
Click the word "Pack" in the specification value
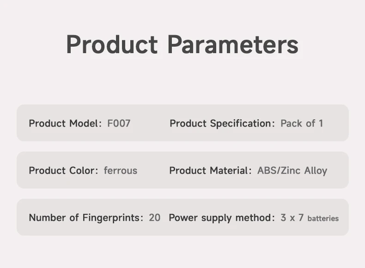click(x=292, y=123)
